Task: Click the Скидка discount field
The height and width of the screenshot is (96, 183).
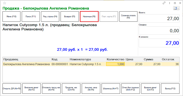Action: (159, 30)
